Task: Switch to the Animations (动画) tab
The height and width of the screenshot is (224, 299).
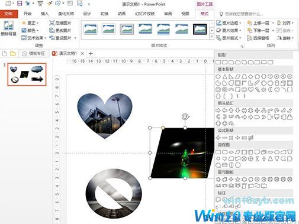Action: point(121,14)
